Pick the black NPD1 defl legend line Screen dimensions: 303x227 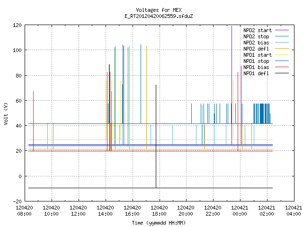coord(282,73)
